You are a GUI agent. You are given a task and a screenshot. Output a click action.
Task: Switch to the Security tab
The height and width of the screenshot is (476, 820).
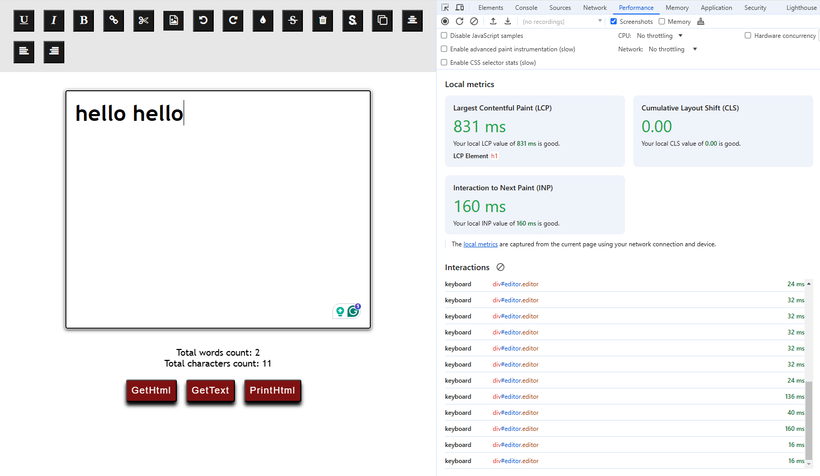pyautogui.click(x=755, y=7)
